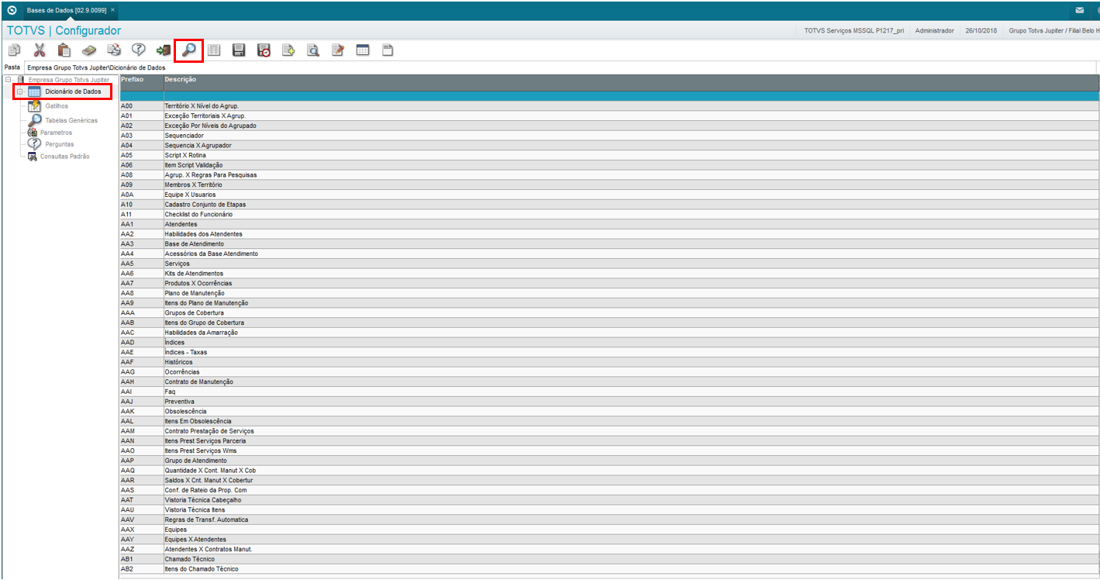
Task: Click the grey list table icon
Action: tap(213, 50)
